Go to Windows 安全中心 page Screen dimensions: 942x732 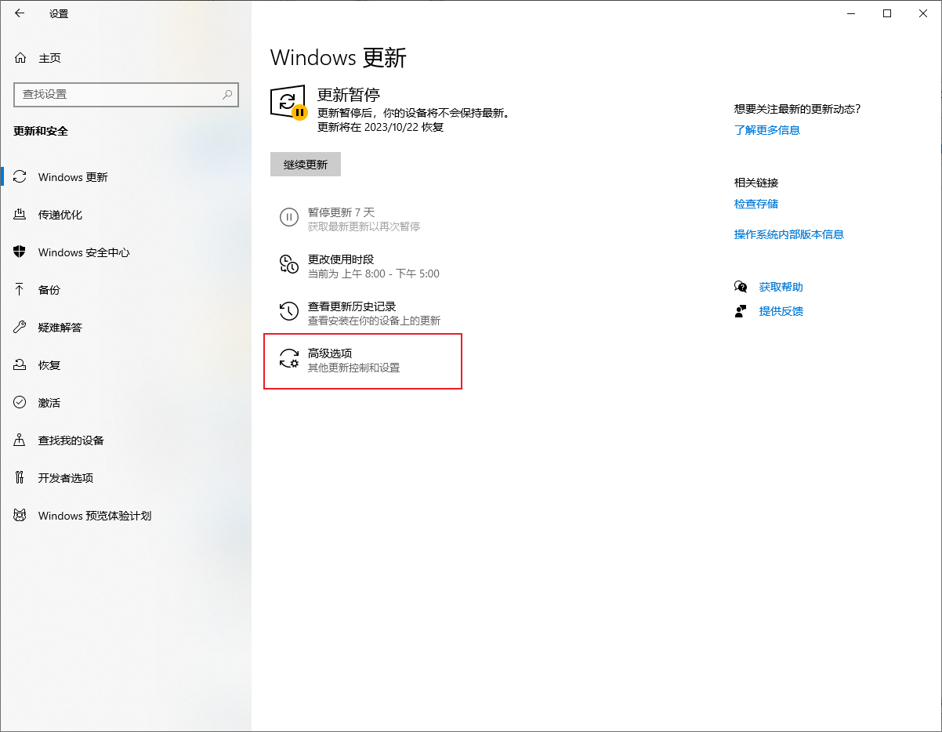point(125,252)
